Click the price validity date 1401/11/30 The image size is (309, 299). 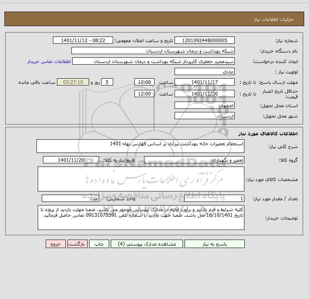(205, 94)
